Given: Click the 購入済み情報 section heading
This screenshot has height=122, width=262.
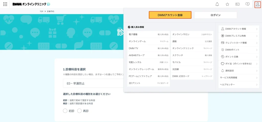Looking at the screenshot, I should [x=137, y=27].
